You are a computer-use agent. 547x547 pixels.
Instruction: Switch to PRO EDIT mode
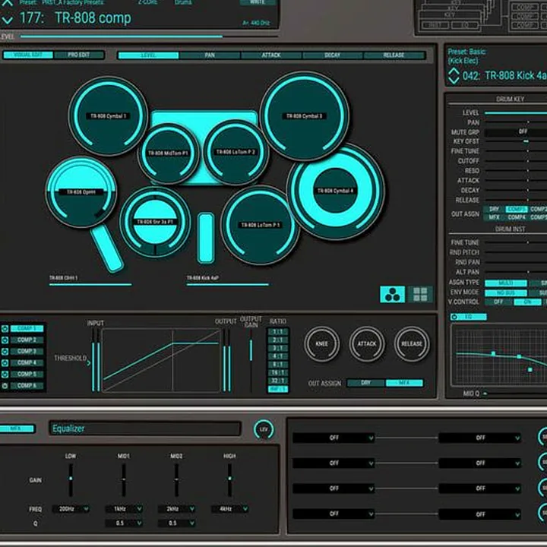coord(79,55)
